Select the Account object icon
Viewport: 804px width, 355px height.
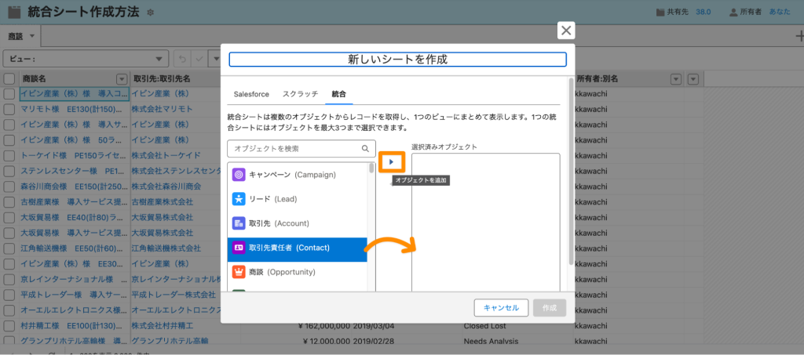click(x=239, y=223)
